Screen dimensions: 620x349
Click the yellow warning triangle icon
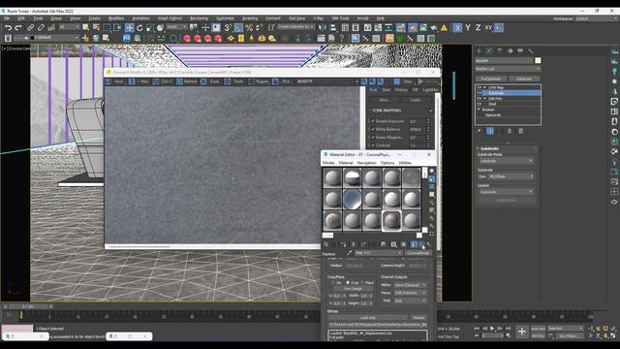click(444, 28)
